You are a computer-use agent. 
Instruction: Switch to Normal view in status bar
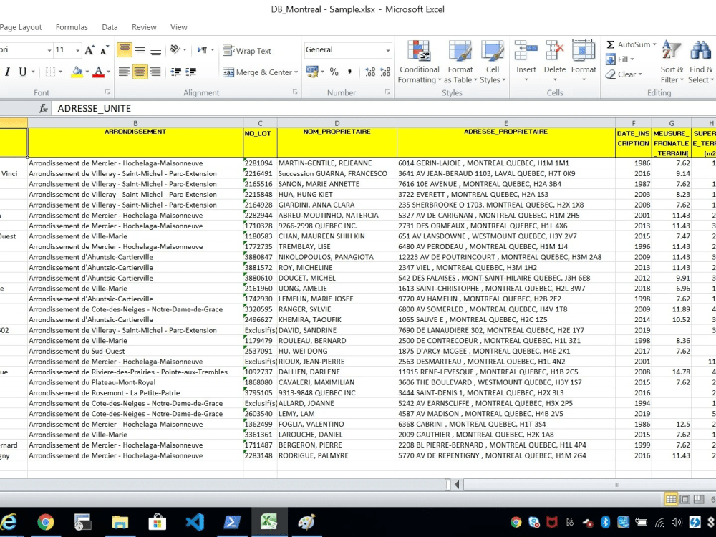[x=672, y=500]
